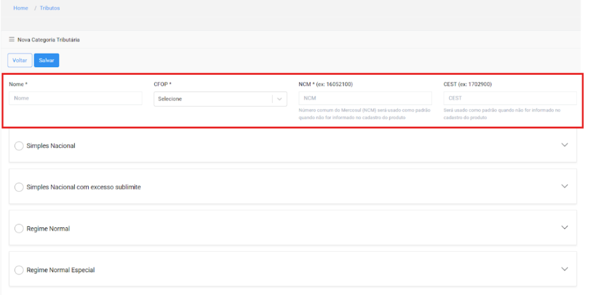Pick the Regime Normal Especial radio button
The height and width of the screenshot is (295, 598).
point(19,270)
